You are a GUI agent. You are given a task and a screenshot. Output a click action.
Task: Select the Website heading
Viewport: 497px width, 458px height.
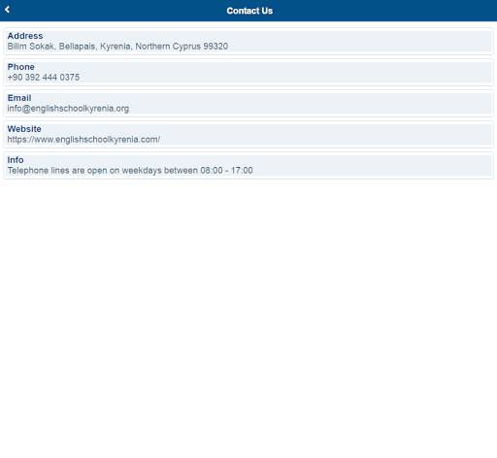pyautogui.click(x=24, y=129)
